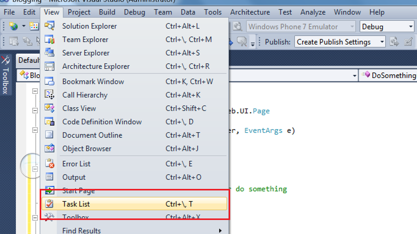Image resolution: width=417 pixels, height=234 pixels.
Task: Click the comment bubble toolbar icon
Action: pos(242,42)
